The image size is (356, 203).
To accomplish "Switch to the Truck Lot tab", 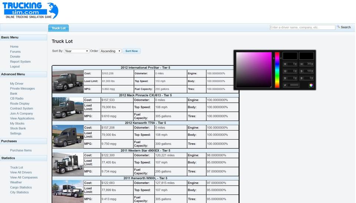I will tap(58, 28).
